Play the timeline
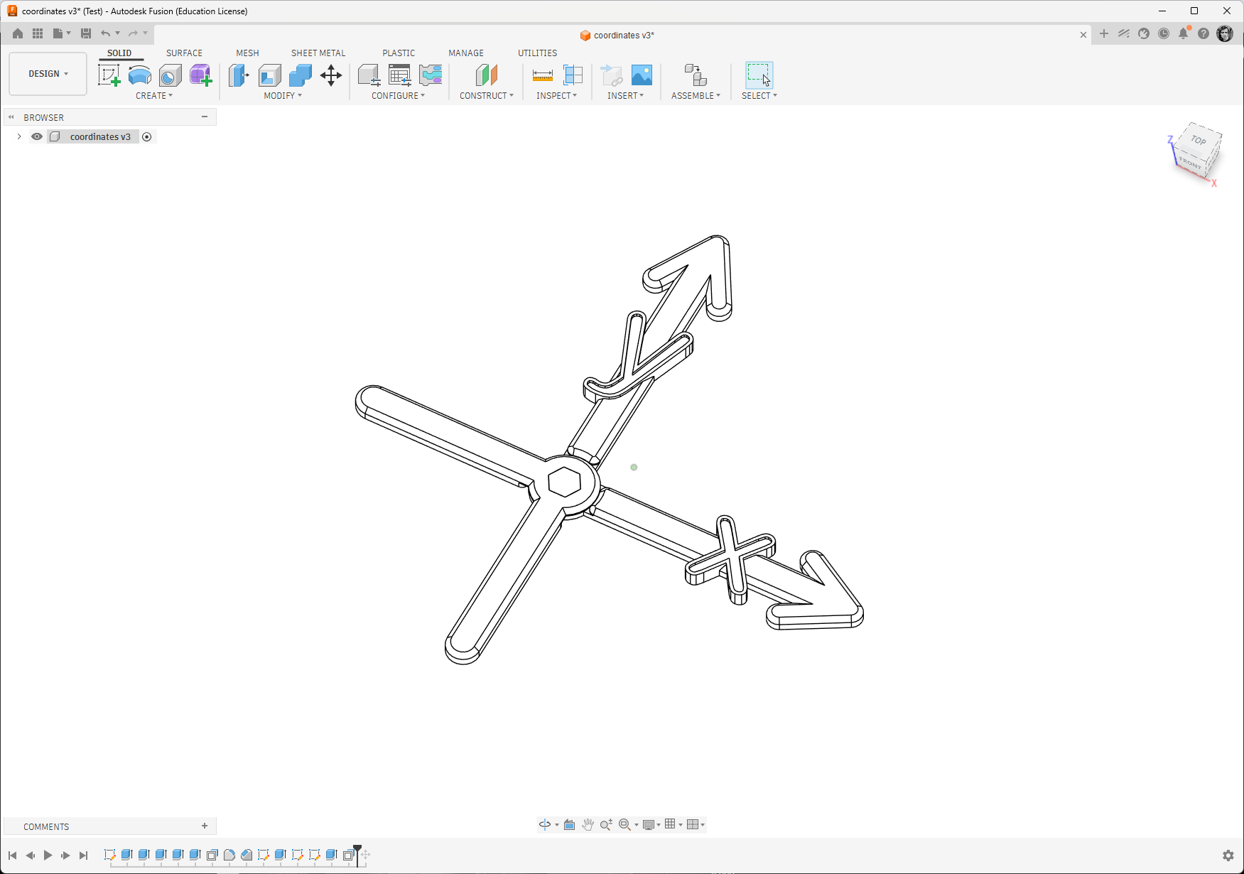The width and height of the screenshot is (1244, 874). (x=48, y=855)
